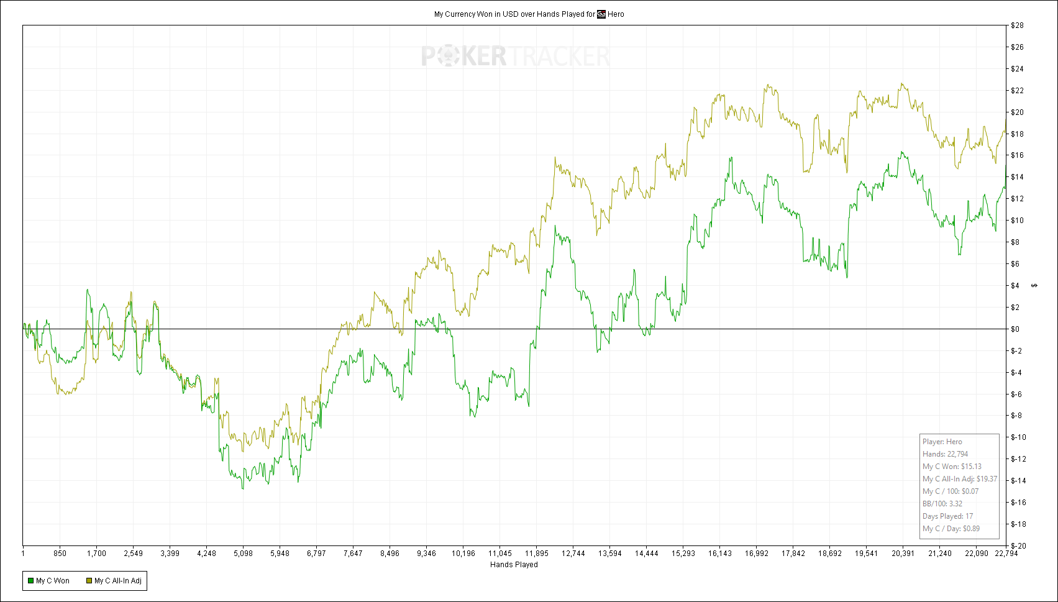Click the x-axis tick '3,399'
This screenshot has height=602, width=1058.
[x=170, y=554]
